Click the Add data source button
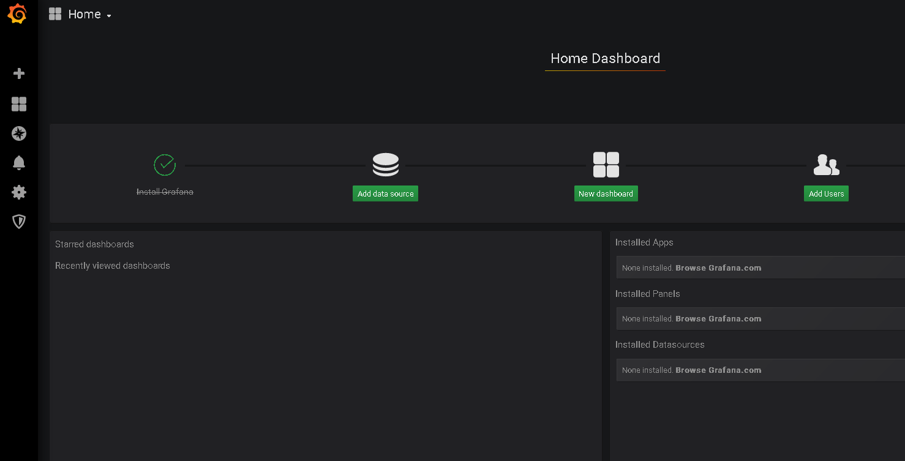 tap(386, 193)
